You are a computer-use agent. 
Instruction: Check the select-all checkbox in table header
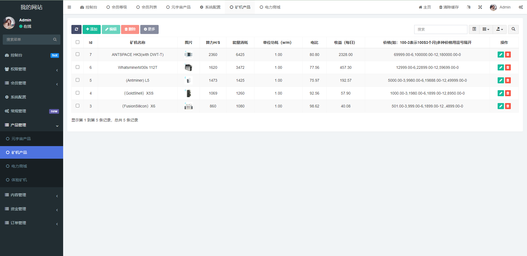pyautogui.click(x=77, y=42)
